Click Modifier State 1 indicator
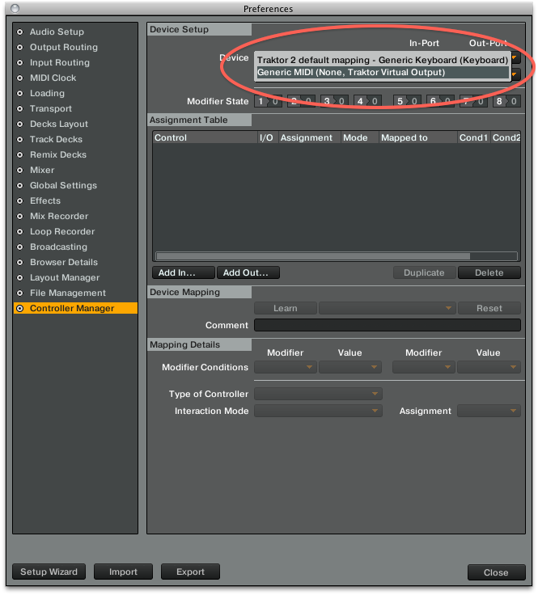This screenshot has width=538, height=595. click(x=268, y=101)
